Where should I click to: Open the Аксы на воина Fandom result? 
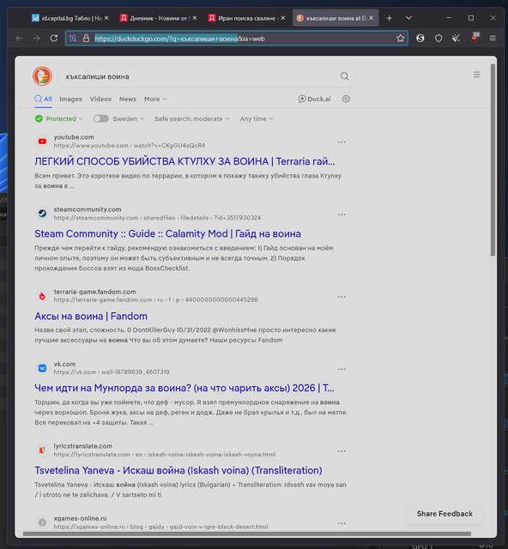point(91,317)
